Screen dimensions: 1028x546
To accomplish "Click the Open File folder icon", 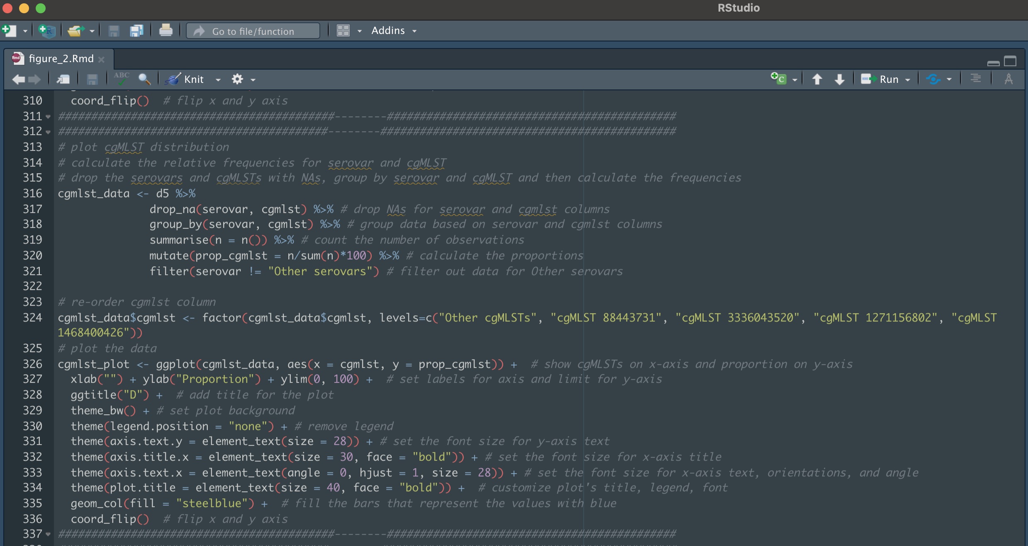I will coord(76,31).
